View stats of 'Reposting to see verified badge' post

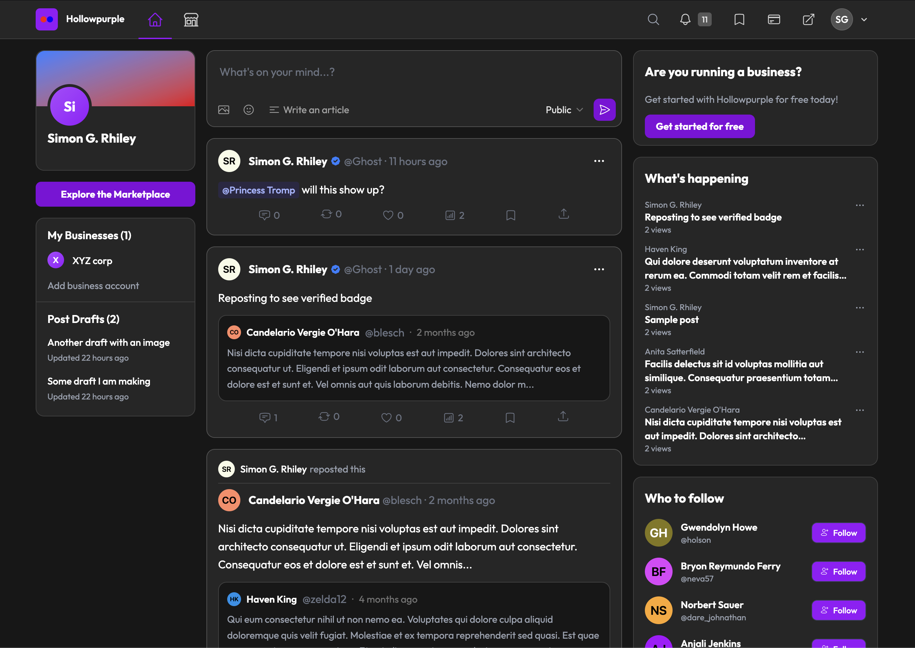(453, 417)
